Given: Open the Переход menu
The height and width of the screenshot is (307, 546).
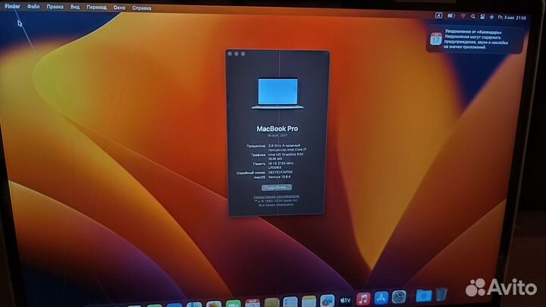Looking at the screenshot, I should point(96,8).
